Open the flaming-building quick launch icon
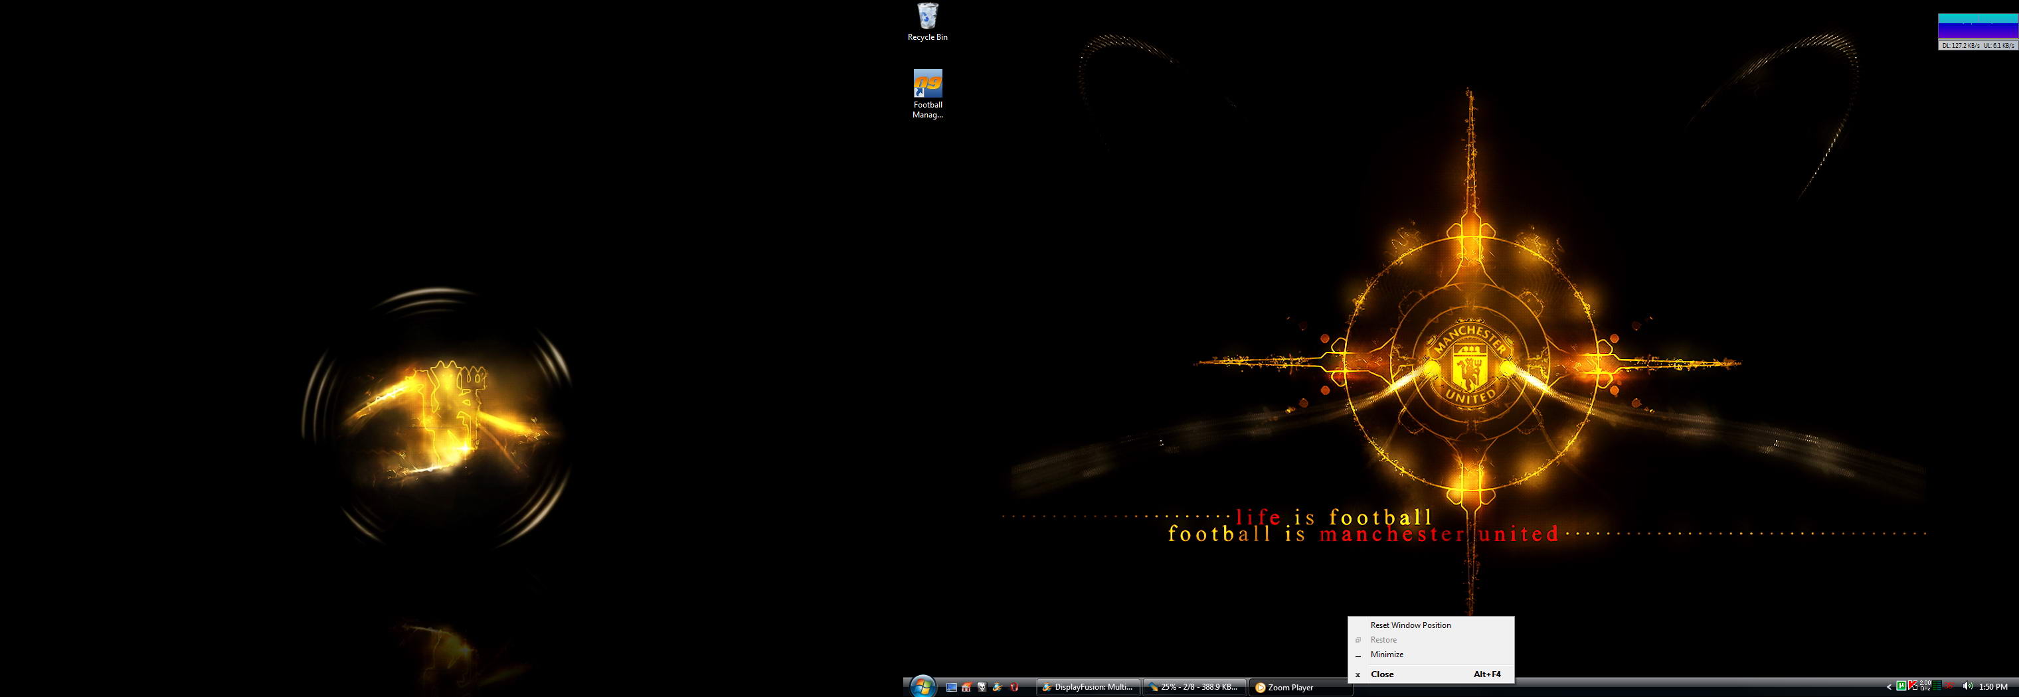 966,687
